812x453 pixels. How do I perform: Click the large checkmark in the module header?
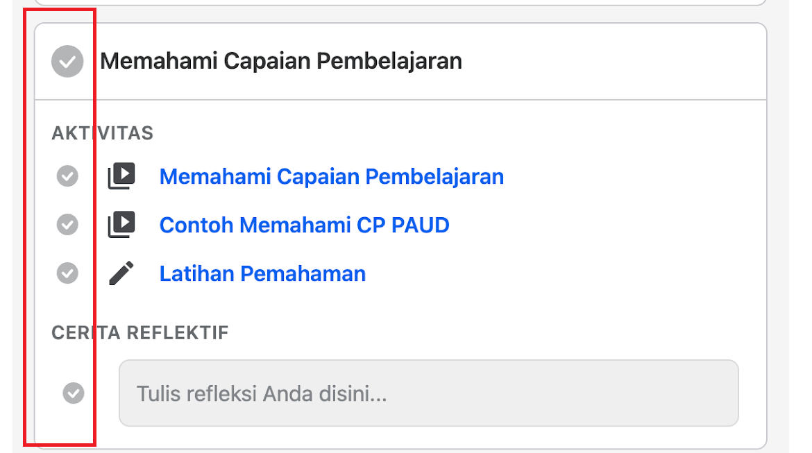[x=67, y=61]
